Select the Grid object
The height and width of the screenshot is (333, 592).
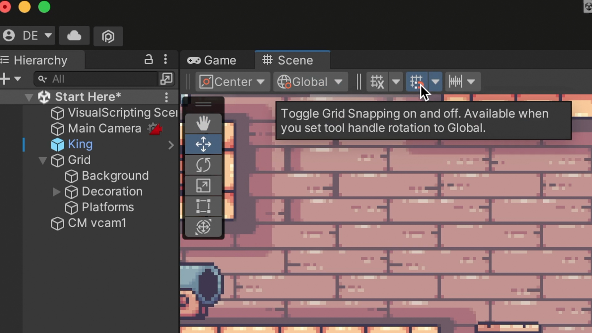(79, 160)
